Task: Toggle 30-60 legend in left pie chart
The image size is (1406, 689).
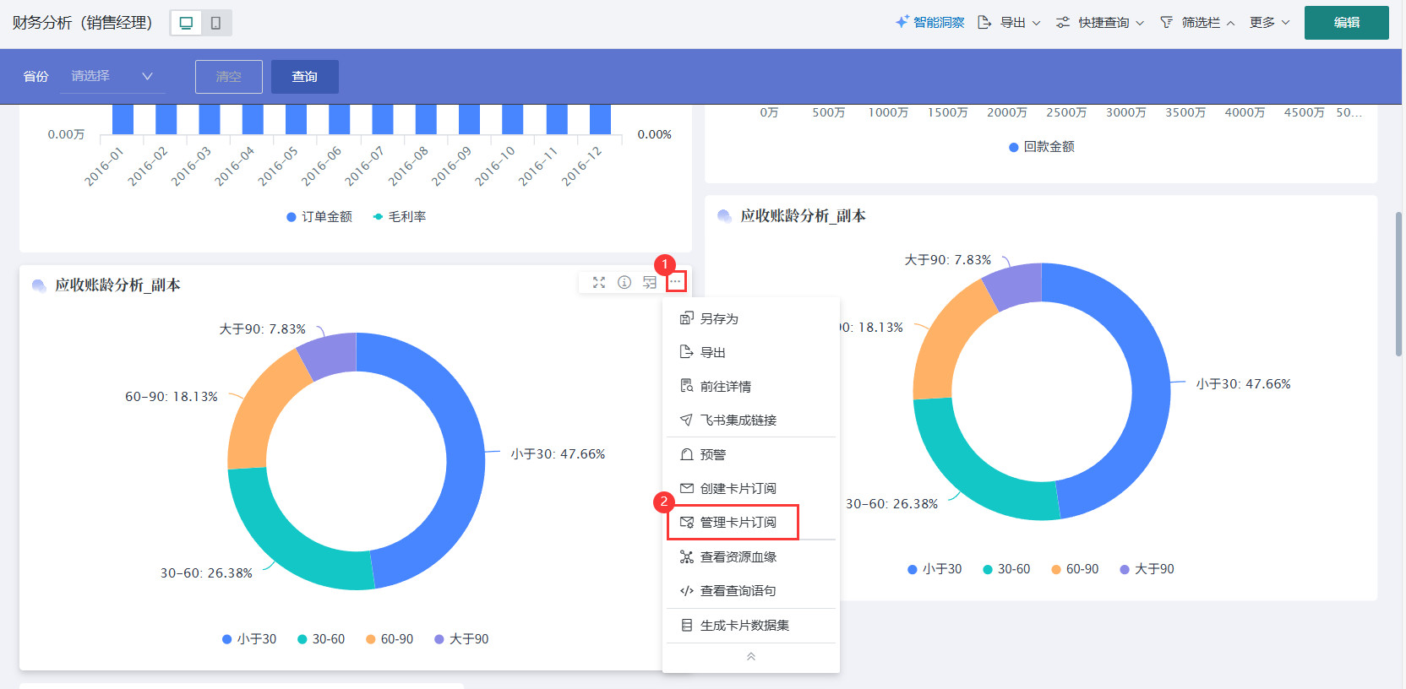Action: [x=321, y=639]
